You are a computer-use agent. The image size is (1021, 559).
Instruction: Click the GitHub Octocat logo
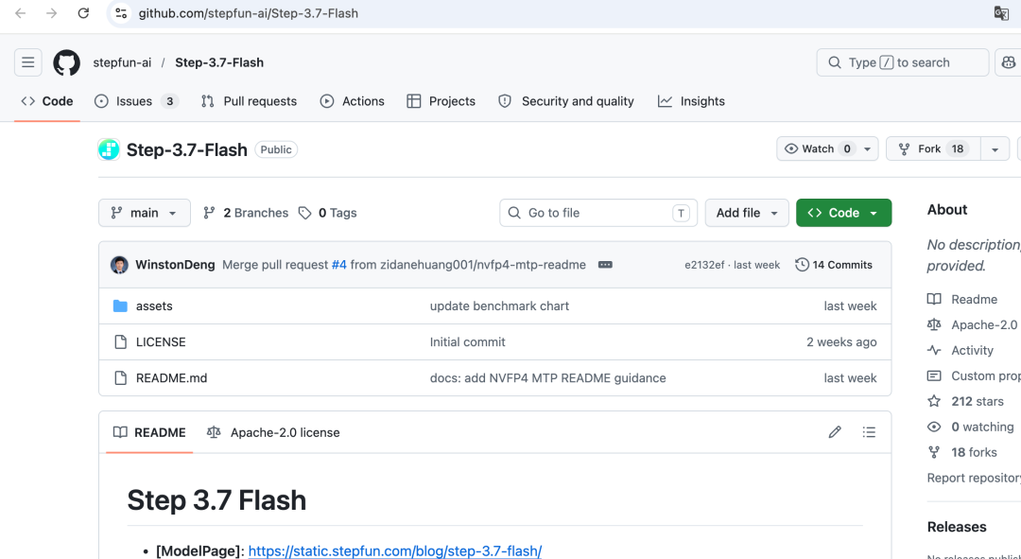(66, 62)
